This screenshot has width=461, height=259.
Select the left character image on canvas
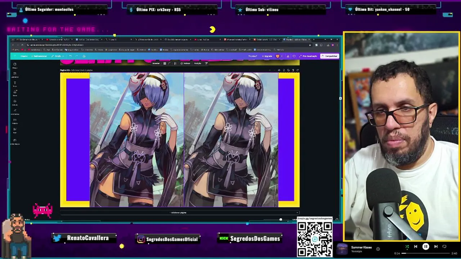click(x=137, y=140)
